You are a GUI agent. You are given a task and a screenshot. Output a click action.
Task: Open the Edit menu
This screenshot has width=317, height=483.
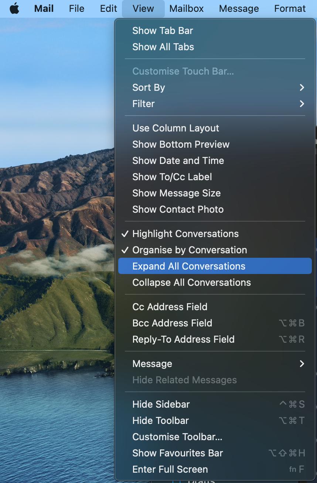click(x=109, y=8)
